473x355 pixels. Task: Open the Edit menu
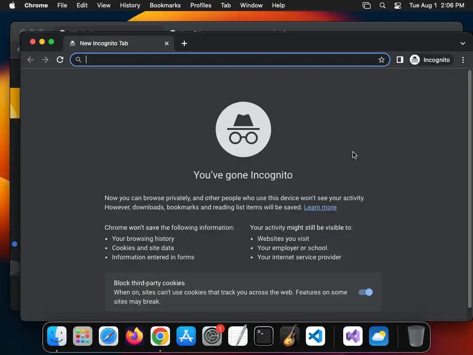coord(82,6)
